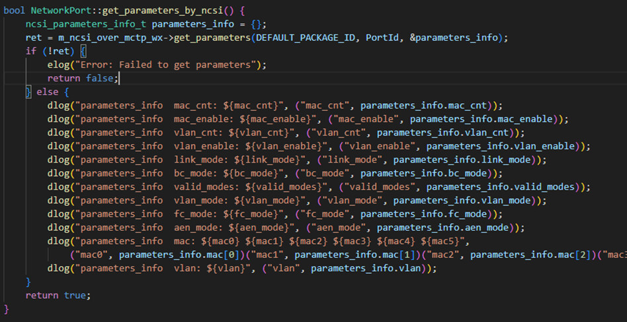Click the bool return type keyword
Screen dimensions: 627x322
pyautogui.click(x=15, y=9)
